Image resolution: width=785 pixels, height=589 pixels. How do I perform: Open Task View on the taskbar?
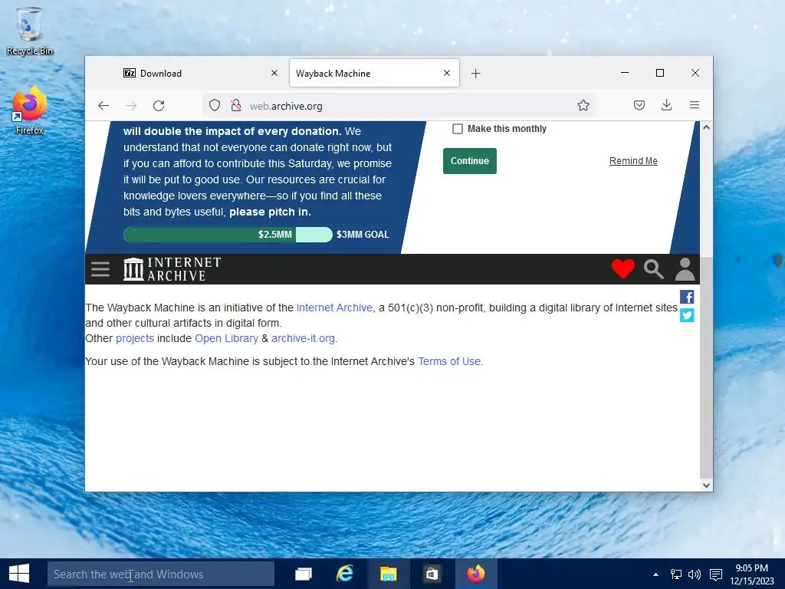tap(304, 574)
